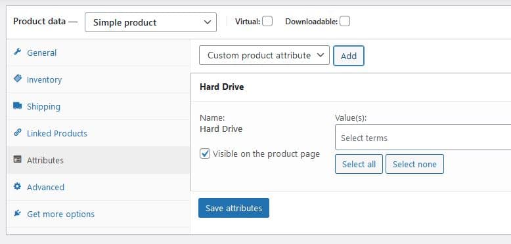Switch to the Shipping tab
Screen dimensions: 511x244
click(98, 107)
